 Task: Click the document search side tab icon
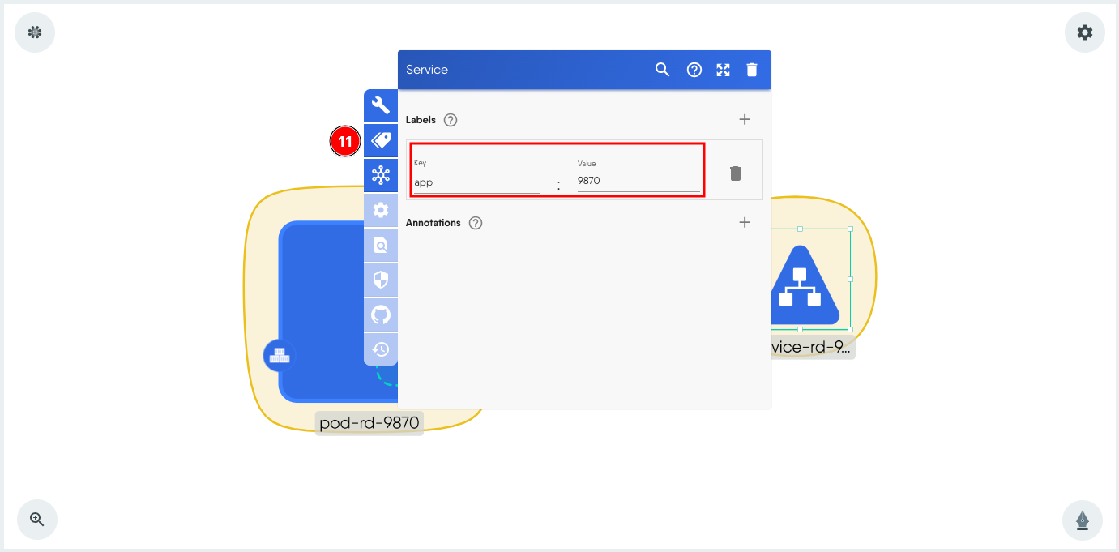click(381, 245)
